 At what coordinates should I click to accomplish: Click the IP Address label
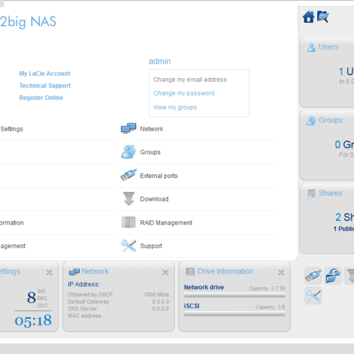click(84, 284)
